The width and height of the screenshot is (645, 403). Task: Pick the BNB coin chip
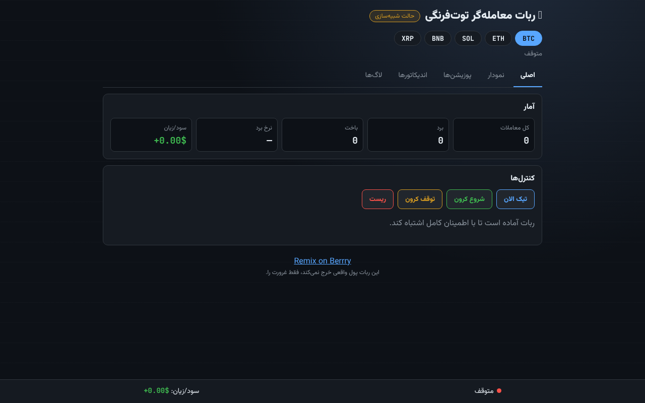[438, 38]
